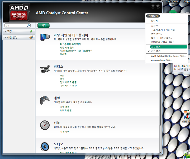The width and height of the screenshot is (190, 159).
Task: Open 이미지 품질 link
Action: 66,110
